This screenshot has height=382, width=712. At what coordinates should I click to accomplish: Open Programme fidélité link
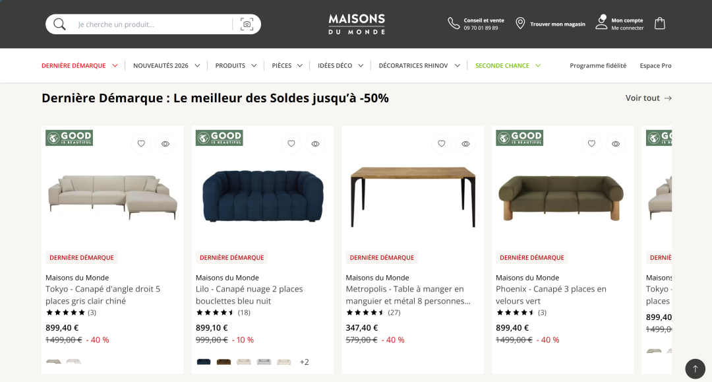[598, 66]
